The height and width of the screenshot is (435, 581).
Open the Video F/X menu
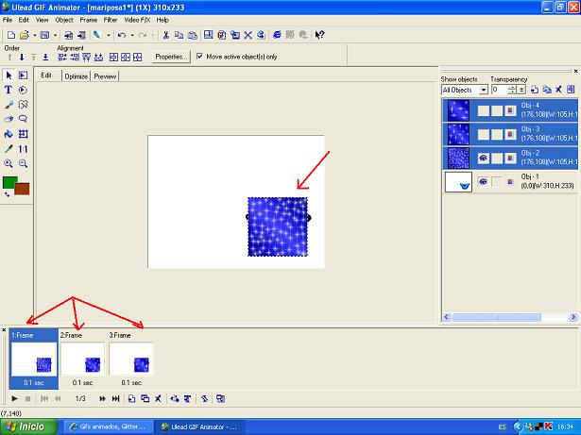coord(137,20)
